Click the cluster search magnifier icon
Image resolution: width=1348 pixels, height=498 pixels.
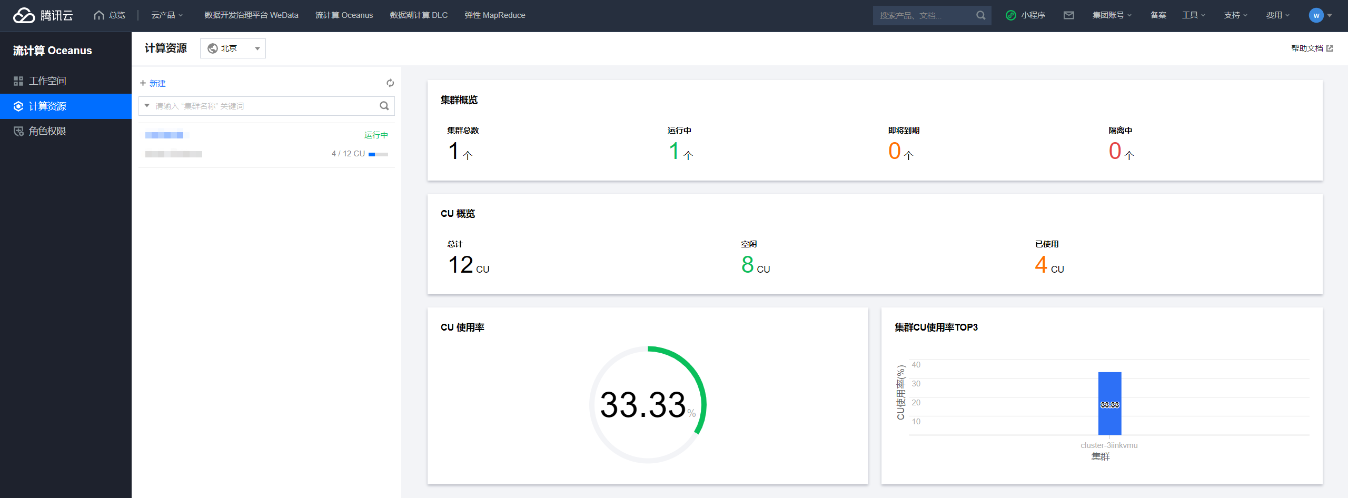coord(384,106)
